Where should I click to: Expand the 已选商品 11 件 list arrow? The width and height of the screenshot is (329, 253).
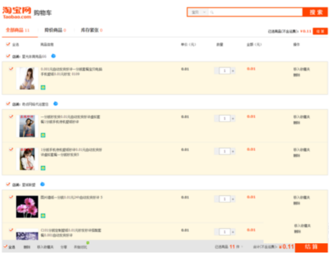[242, 247]
